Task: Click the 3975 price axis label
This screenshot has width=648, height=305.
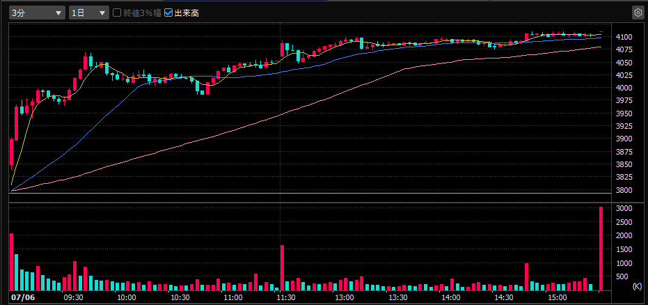Action: pyautogui.click(x=624, y=101)
